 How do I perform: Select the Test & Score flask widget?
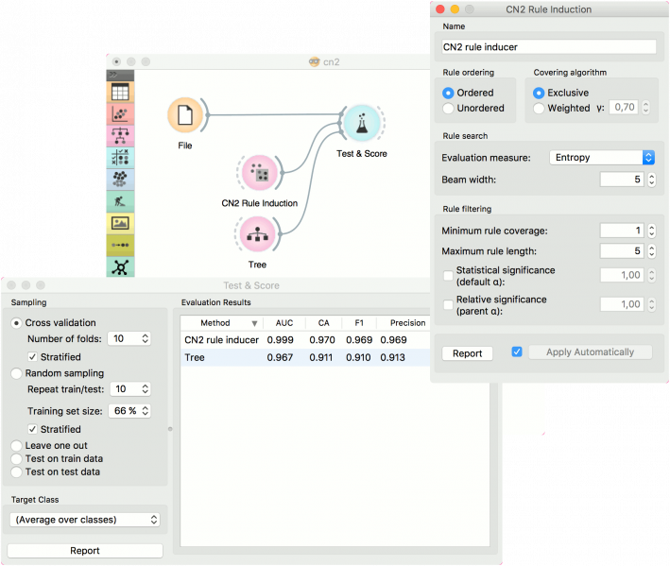click(360, 123)
